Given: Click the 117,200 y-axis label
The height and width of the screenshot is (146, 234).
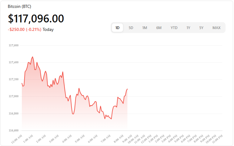Looking at the screenshot, I should 14,79.
